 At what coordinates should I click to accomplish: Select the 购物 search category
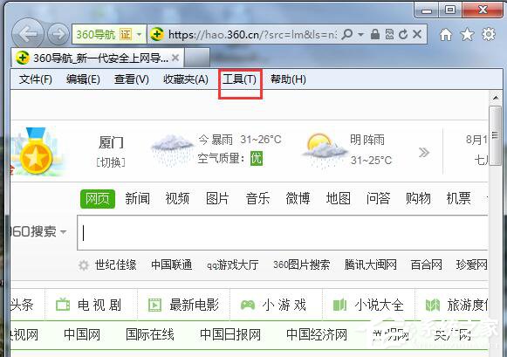click(x=418, y=198)
